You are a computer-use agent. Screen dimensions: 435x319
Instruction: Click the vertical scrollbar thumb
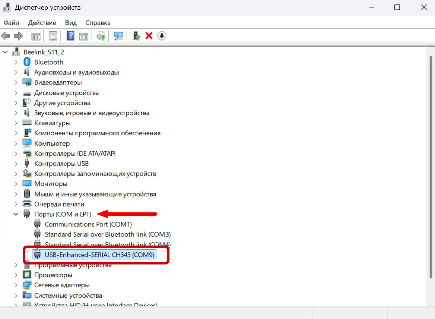[x=431, y=167]
